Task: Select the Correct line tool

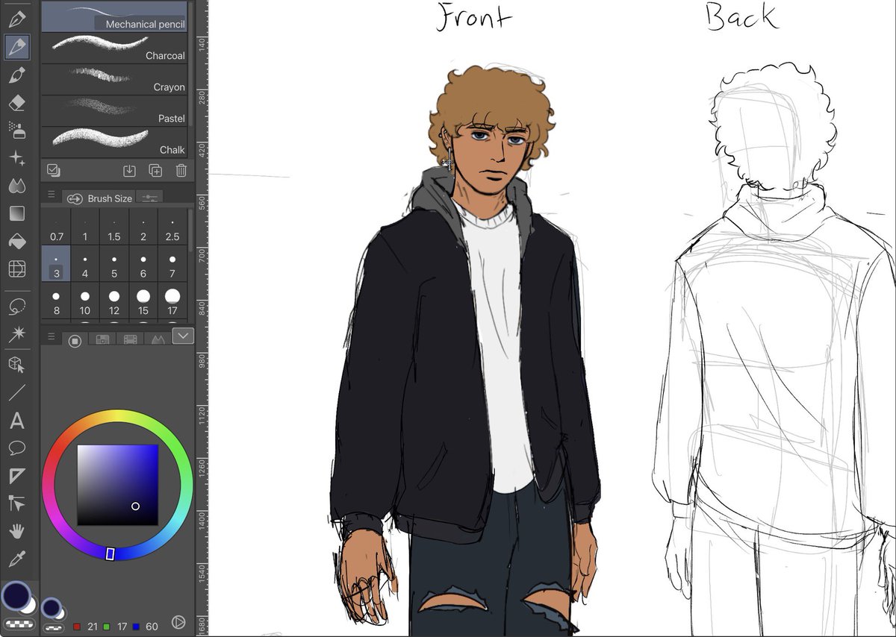Action: coord(16,503)
